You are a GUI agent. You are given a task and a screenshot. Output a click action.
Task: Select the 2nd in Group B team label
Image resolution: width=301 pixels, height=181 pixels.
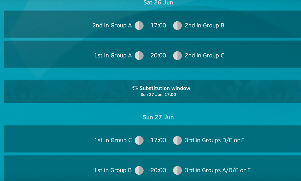pyautogui.click(x=204, y=26)
